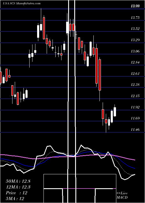Click the 12.38 price axis label
The width and height of the screenshot is (145, 203).
135,85
